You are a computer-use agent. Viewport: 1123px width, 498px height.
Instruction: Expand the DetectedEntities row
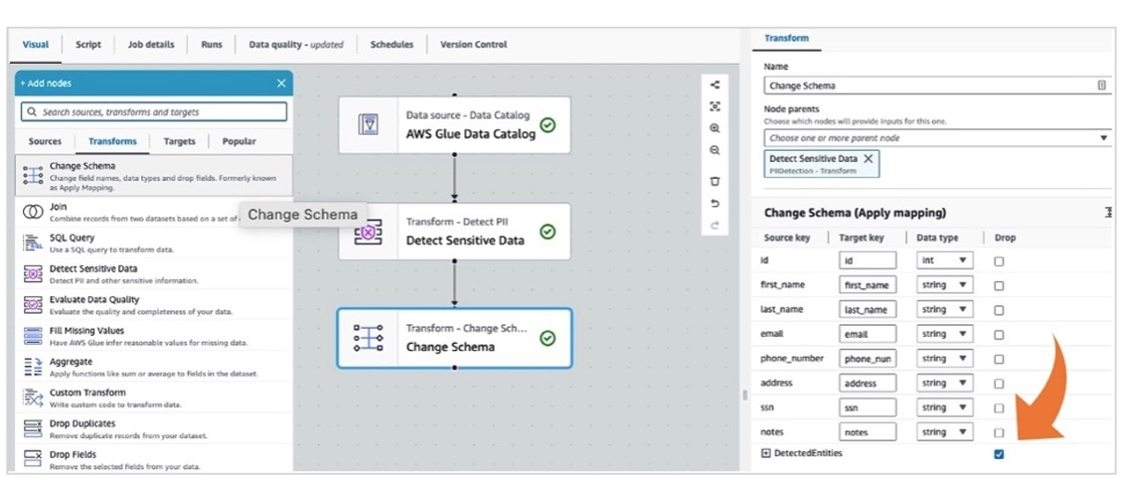766,453
